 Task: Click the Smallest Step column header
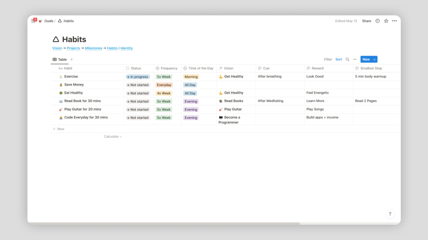377,68
